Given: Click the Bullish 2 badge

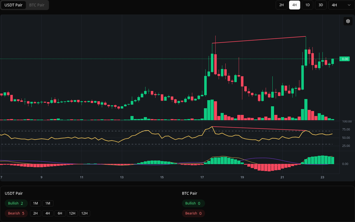Looking at the screenshot, I should (16, 203).
